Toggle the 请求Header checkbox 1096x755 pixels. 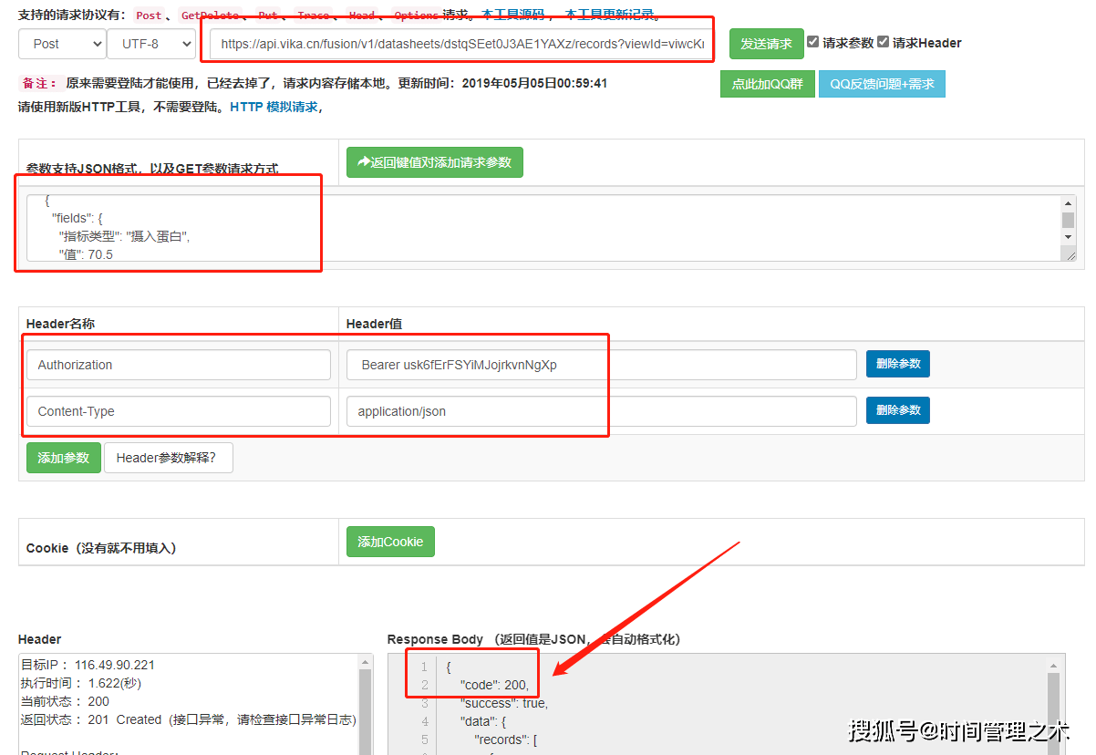tap(883, 42)
